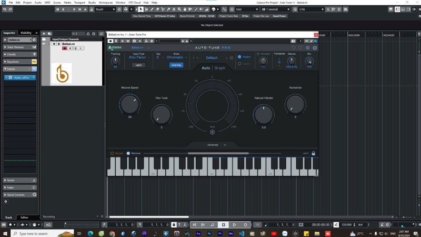Toggle global Write W automation button
The height and width of the screenshot is (237, 421).
tap(80, 9)
